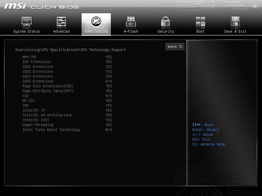Click the N/A value for Turbo Boost
262x196 pixels.
pos(108,130)
